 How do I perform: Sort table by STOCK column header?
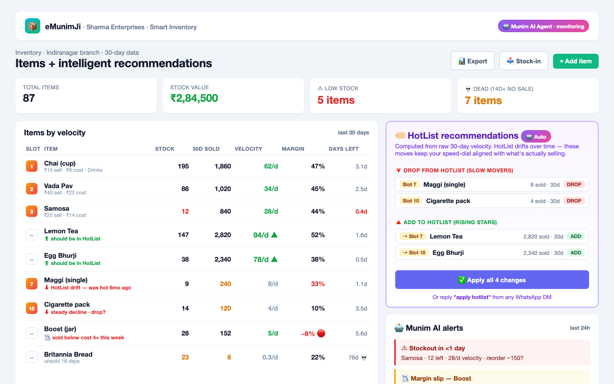coord(165,149)
